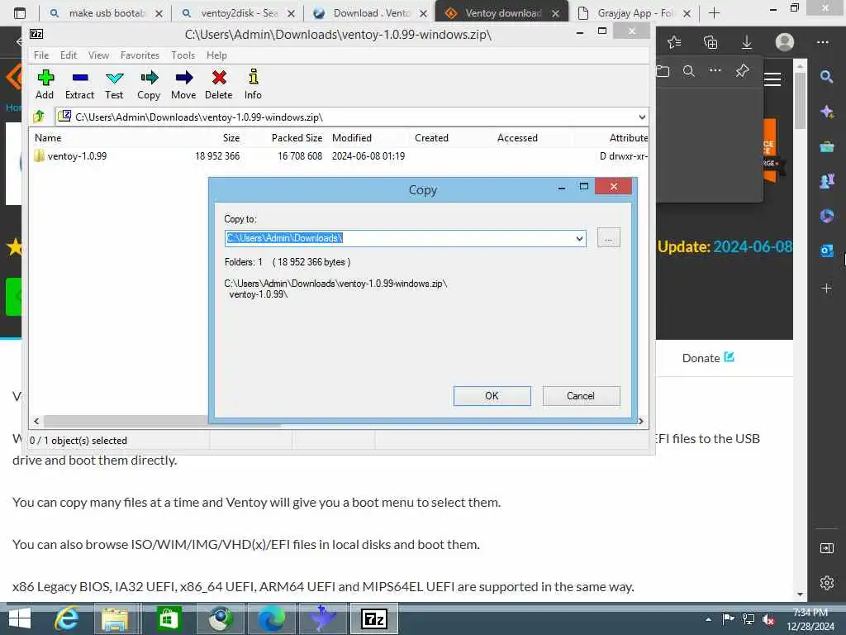The image size is (846, 635).
Task: Show hidden system tray icons
Action: [708, 619]
